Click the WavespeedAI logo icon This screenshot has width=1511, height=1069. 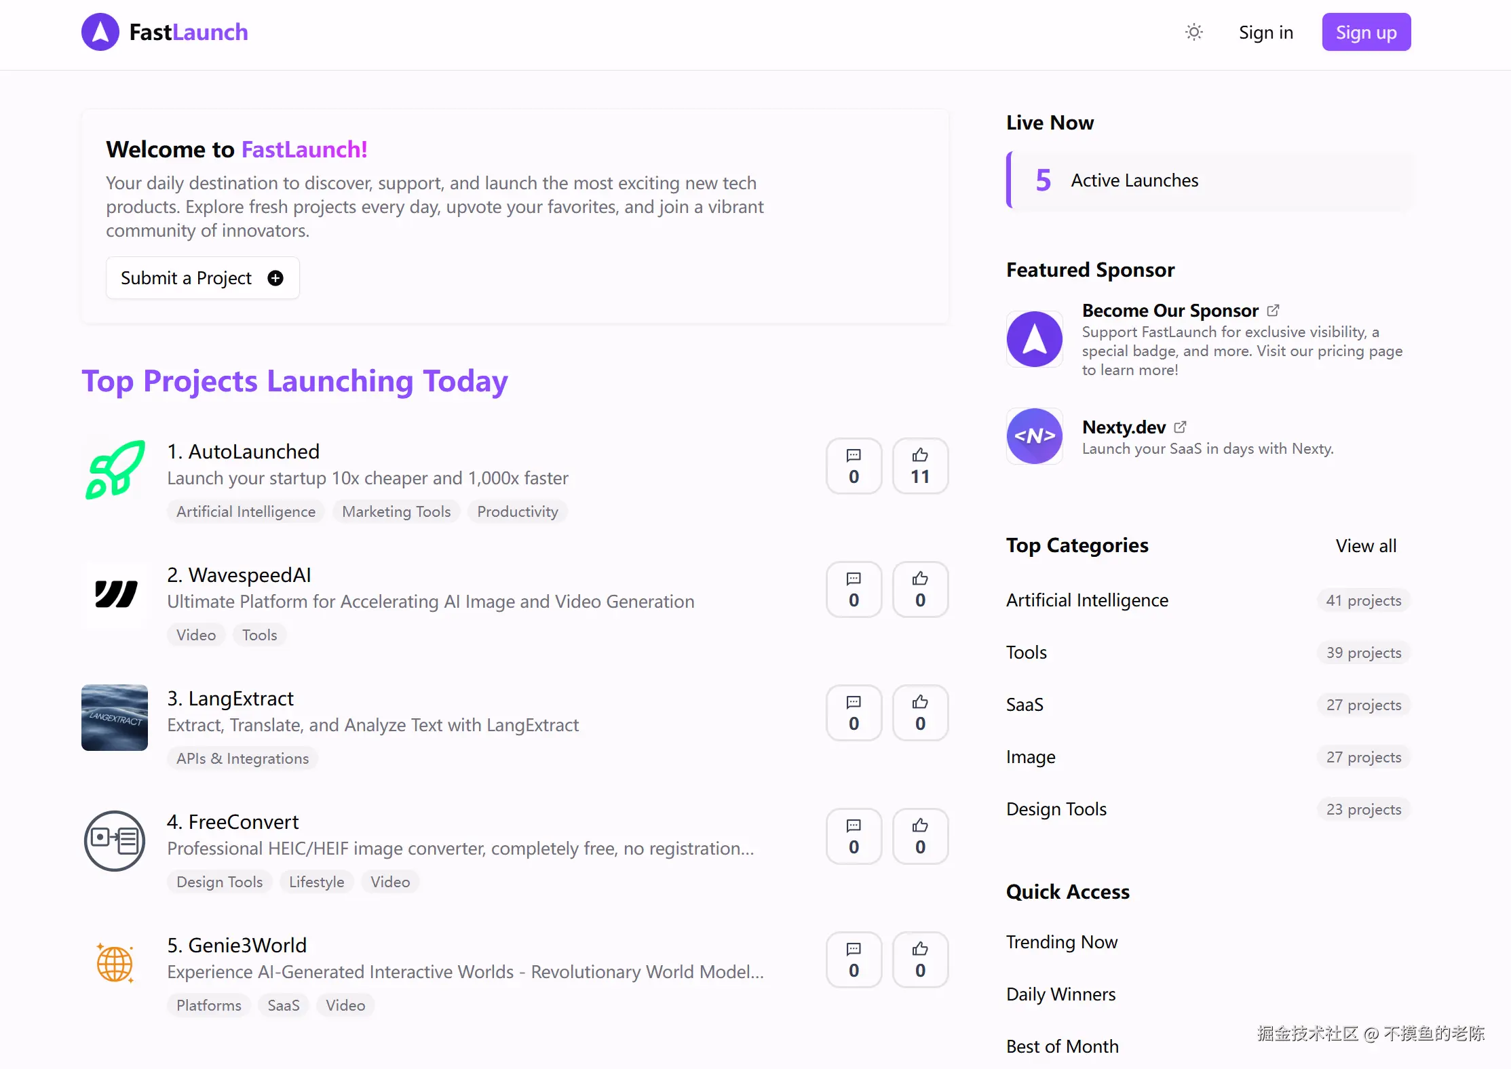[x=115, y=594]
